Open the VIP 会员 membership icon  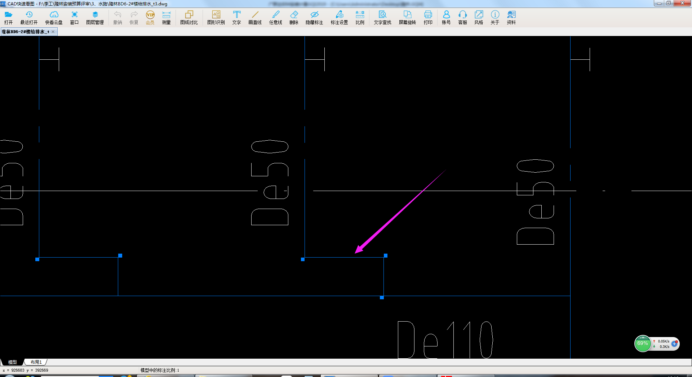pos(150,18)
